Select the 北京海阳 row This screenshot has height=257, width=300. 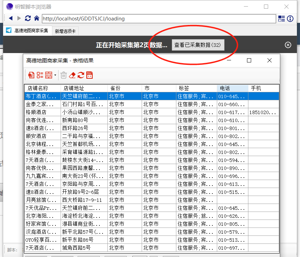click(x=152, y=216)
